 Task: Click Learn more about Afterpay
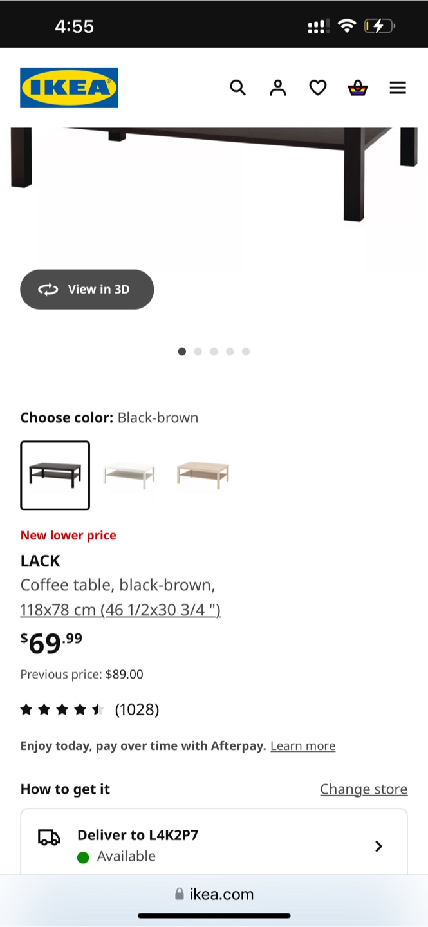302,745
